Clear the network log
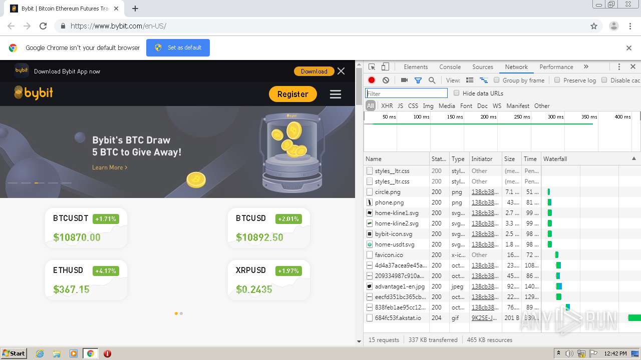Viewport: 641px width, 360px height. point(386,80)
